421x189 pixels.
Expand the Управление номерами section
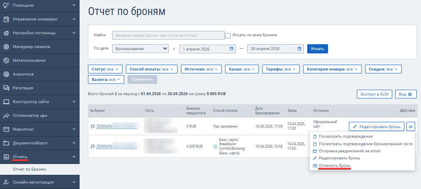[x=40, y=19]
